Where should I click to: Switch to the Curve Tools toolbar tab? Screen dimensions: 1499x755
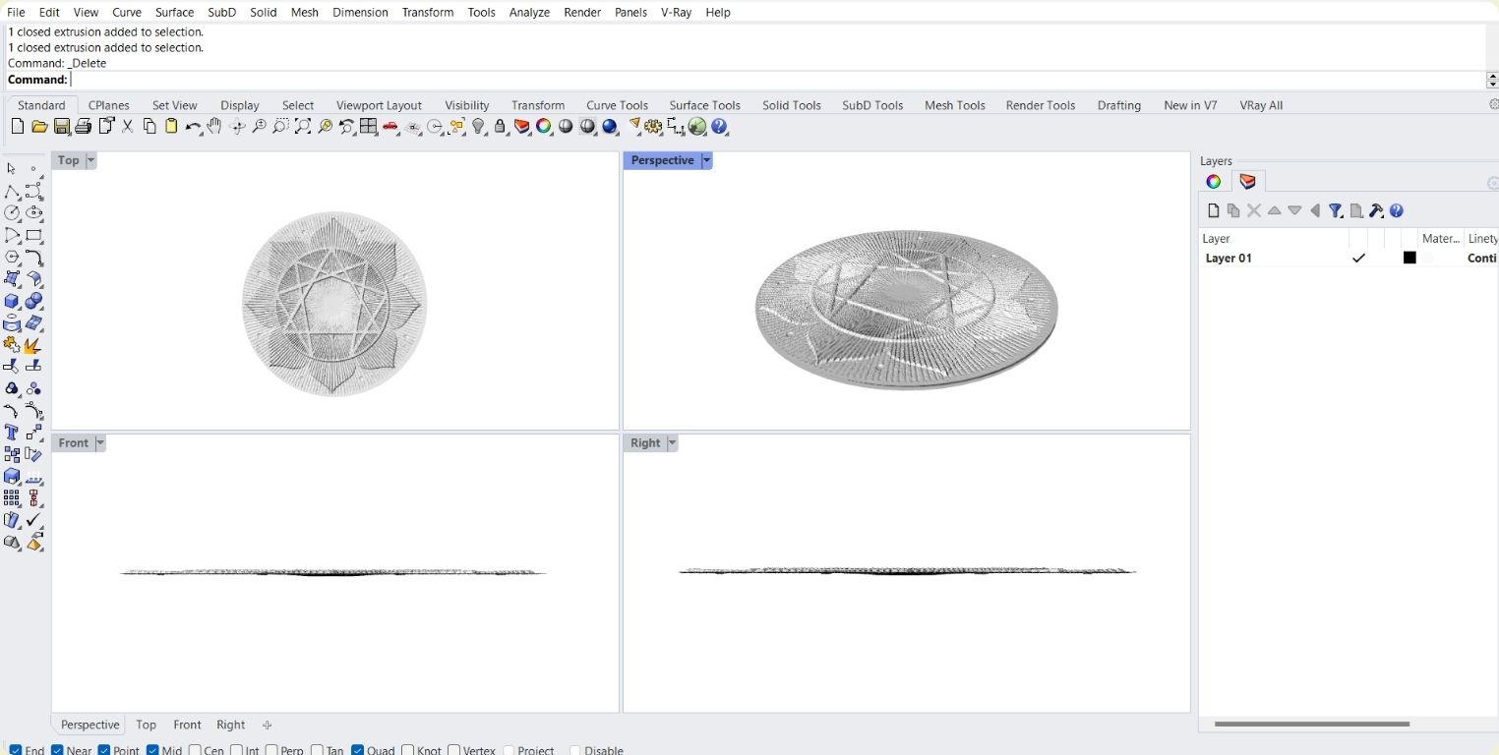pyautogui.click(x=617, y=105)
